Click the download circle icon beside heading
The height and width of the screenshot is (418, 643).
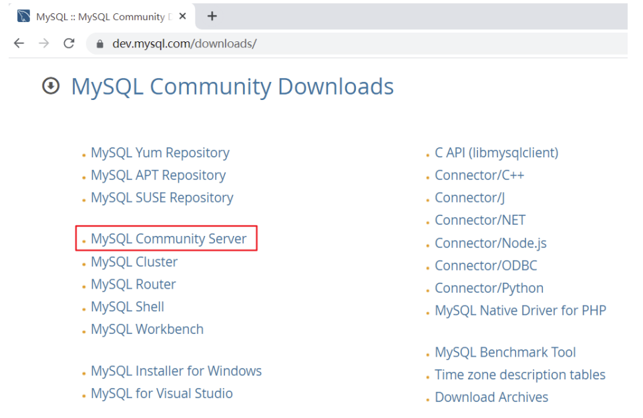click(x=51, y=86)
